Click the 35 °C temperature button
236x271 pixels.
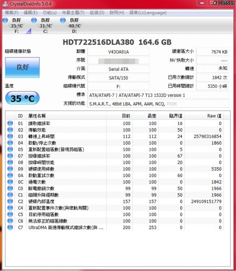22,98
